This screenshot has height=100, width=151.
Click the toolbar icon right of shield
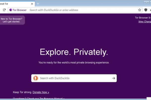(x=150, y=10)
